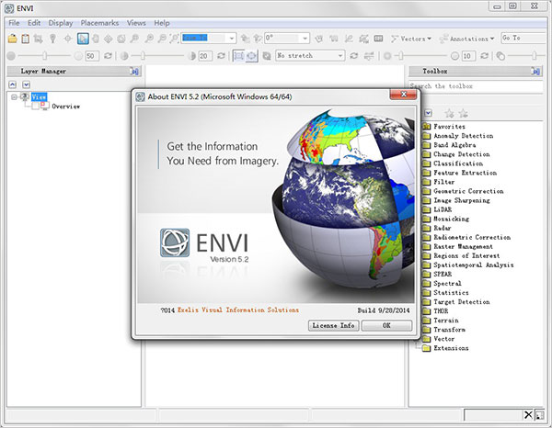Click the brightness value field 50

pos(92,55)
